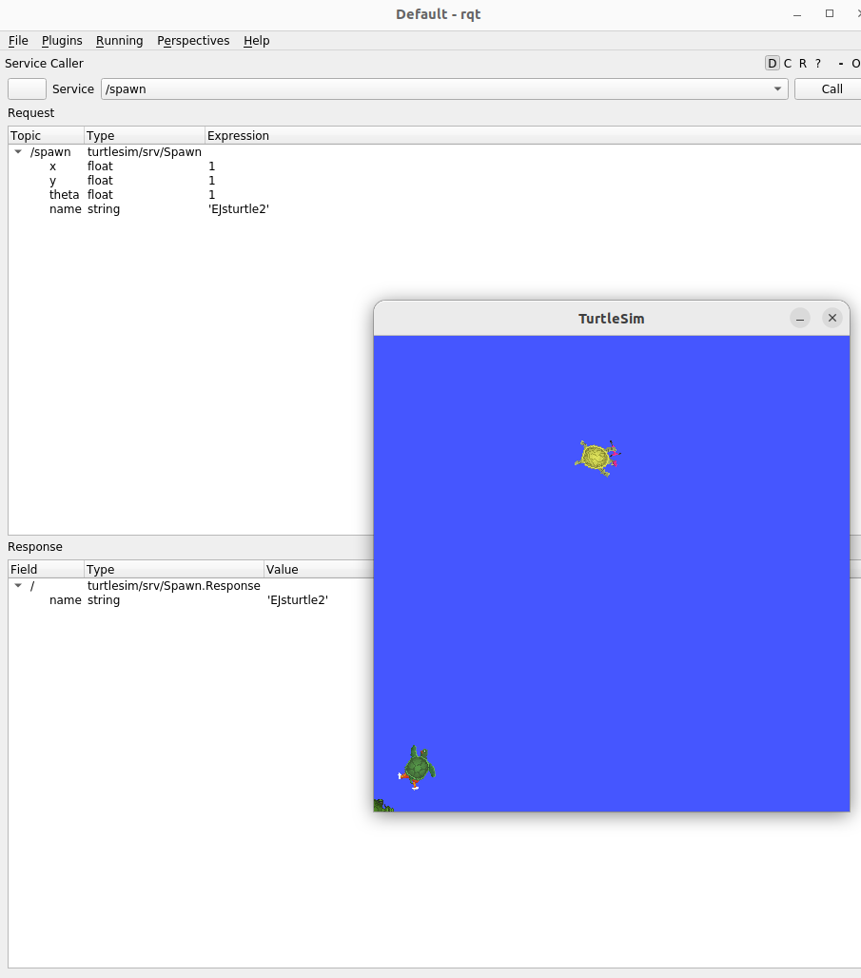Screen dimensions: 861x978
Task: Click the Value column header in Response
Action: [318, 569]
